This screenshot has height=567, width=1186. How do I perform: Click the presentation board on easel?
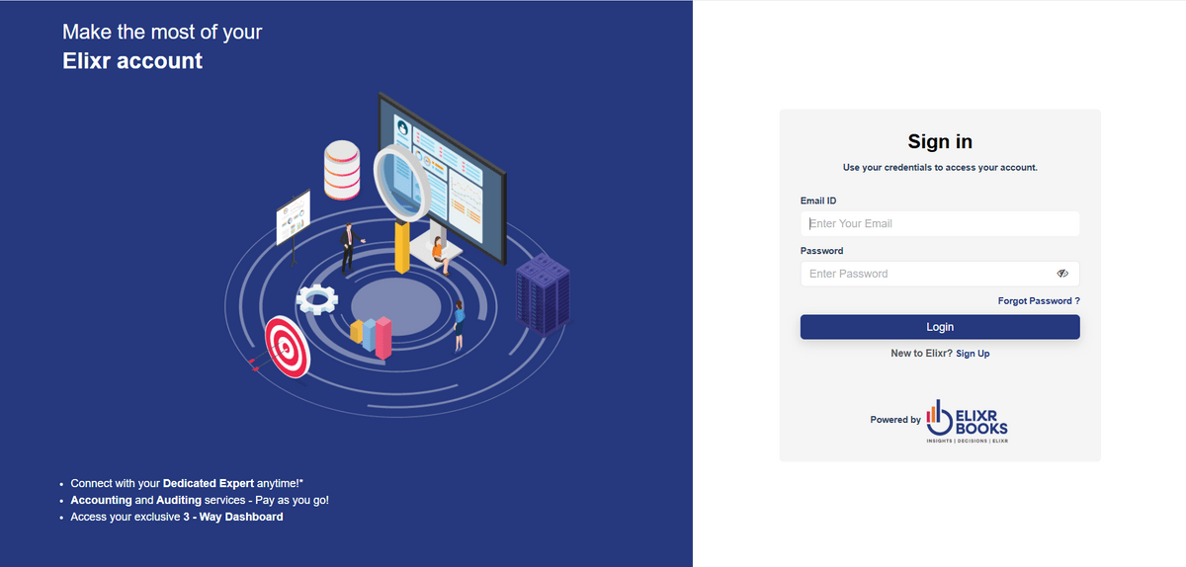coord(294,219)
